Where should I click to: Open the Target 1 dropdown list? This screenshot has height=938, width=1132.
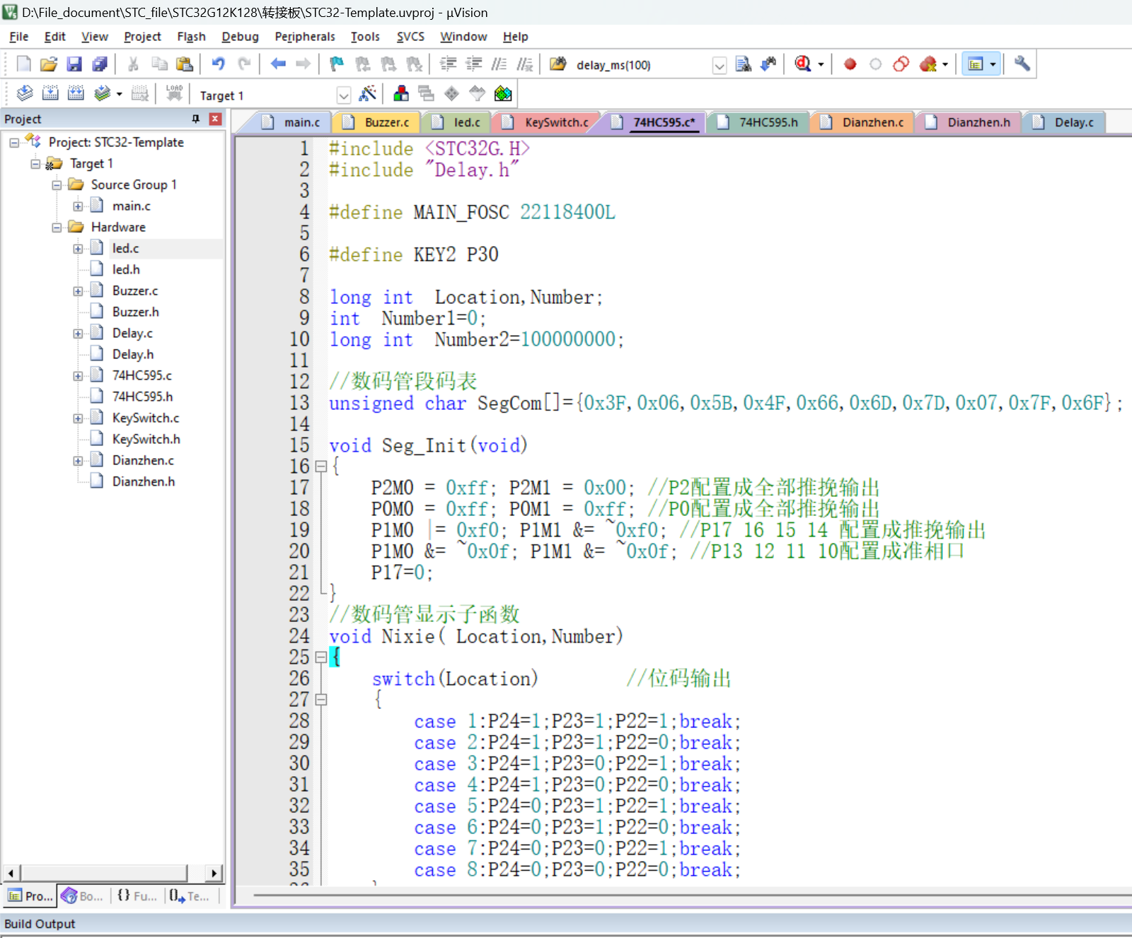[343, 95]
